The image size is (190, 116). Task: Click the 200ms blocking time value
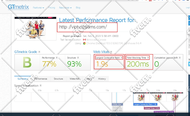pyautogui.click(x=138, y=64)
